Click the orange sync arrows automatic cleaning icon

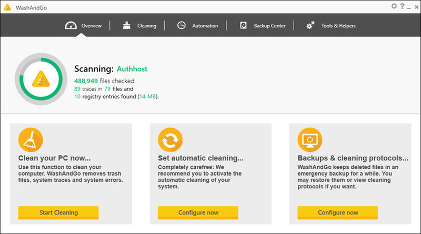(x=170, y=140)
